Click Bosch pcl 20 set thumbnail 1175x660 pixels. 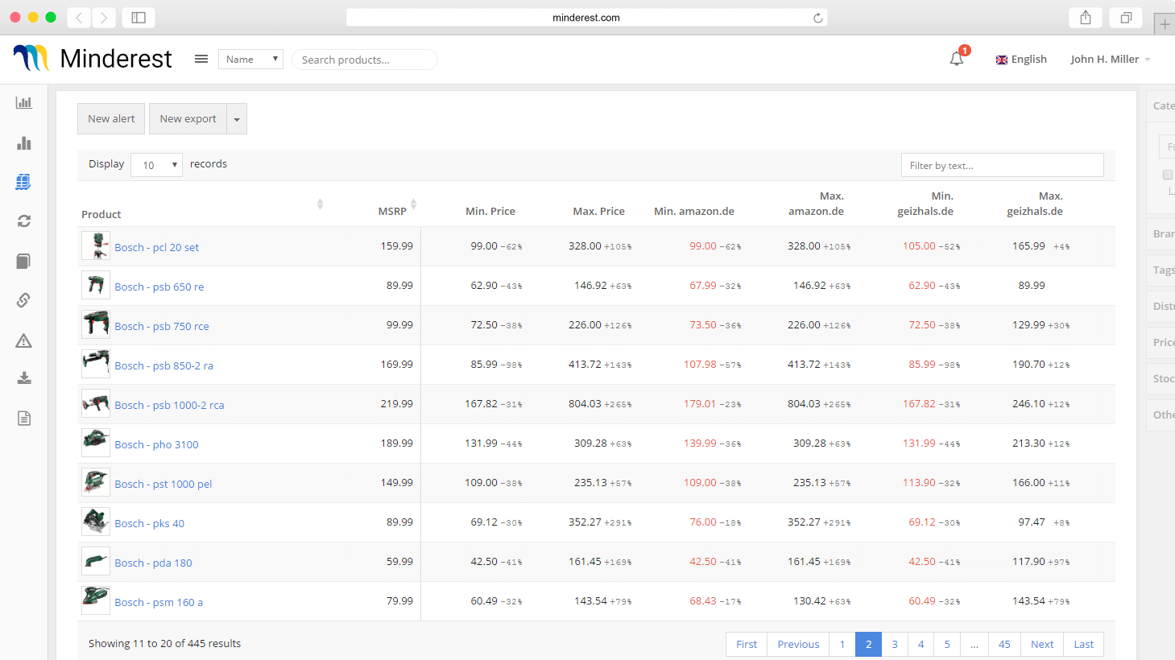point(96,245)
